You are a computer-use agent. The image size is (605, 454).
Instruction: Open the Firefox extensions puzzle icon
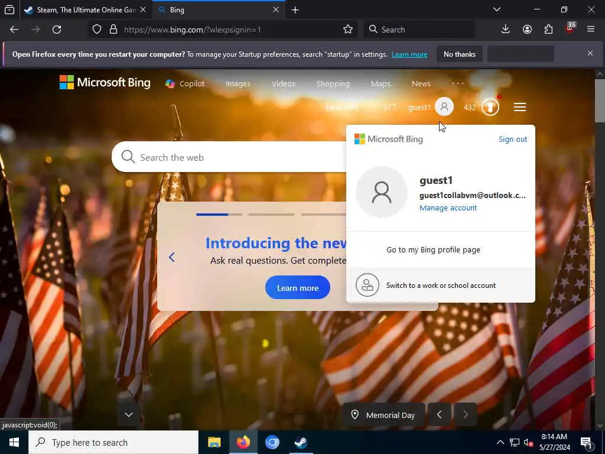click(548, 30)
